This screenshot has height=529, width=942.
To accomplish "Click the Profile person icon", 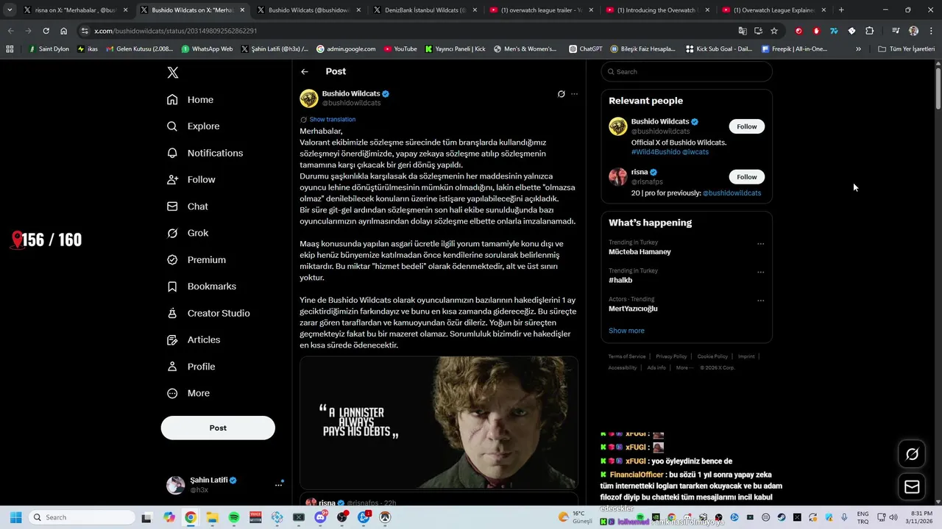I will tap(172, 367).
